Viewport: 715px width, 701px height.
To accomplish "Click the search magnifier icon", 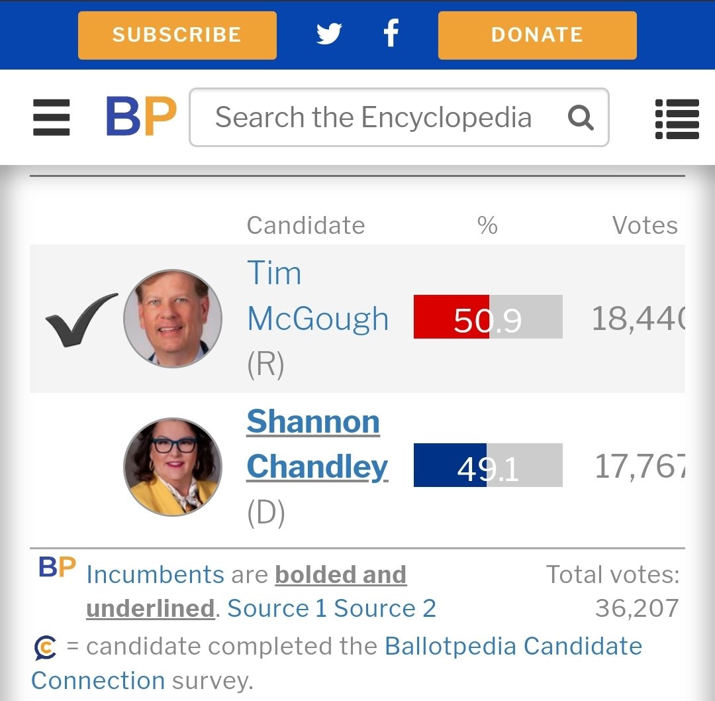I will point(581,118).
